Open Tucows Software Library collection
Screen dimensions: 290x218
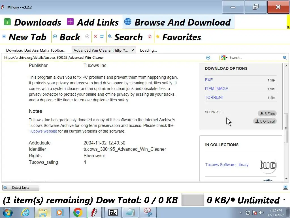tap(227, 165)
